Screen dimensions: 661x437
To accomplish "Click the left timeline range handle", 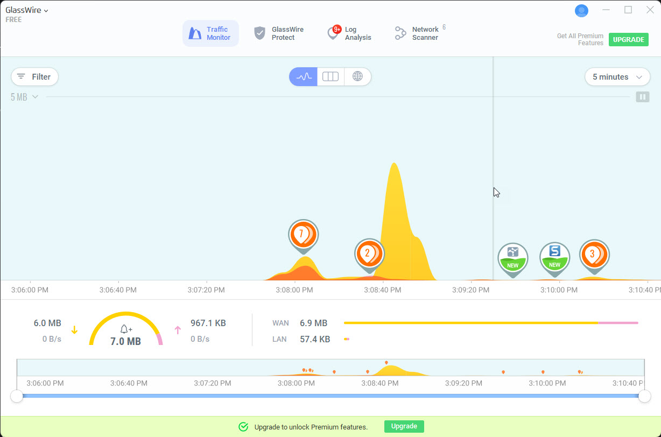I will point(17,396).
